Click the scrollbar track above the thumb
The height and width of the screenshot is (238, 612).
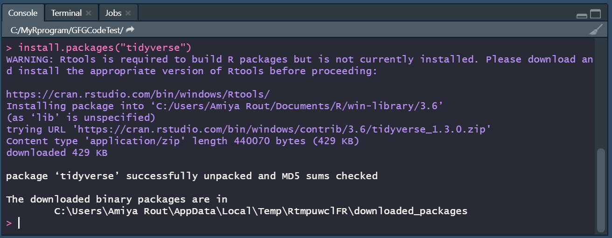coord(601,93)
